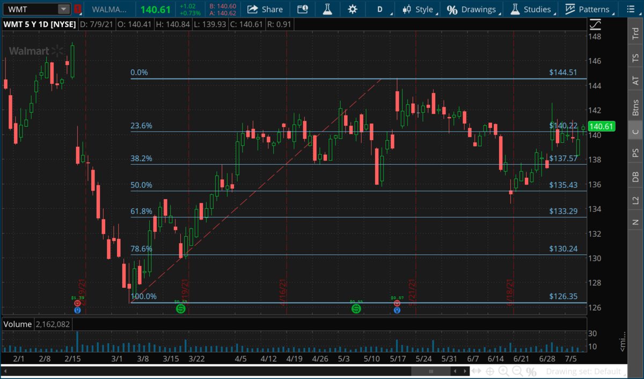Click the May earnings phone icon

[397, 303]
